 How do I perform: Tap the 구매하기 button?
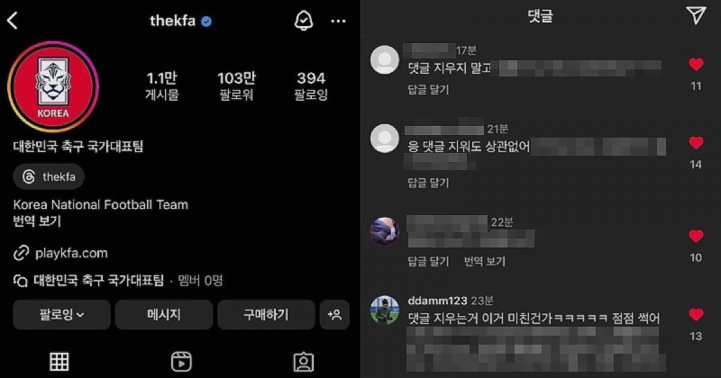click(266, 314)
